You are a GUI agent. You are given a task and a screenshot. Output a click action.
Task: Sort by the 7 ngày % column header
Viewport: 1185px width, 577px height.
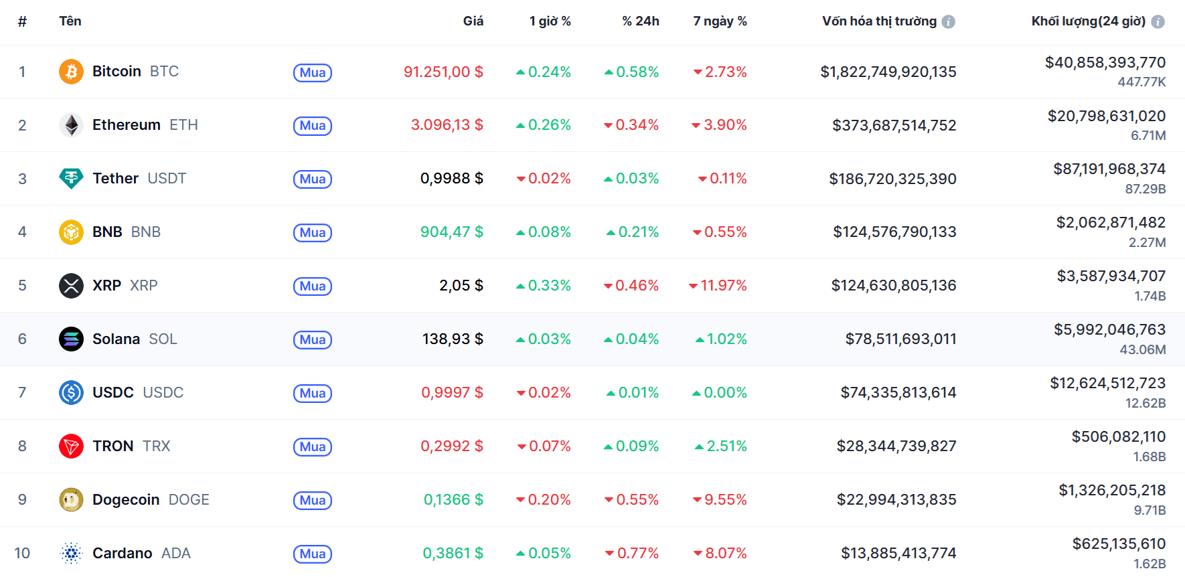[x=720, y=21]
